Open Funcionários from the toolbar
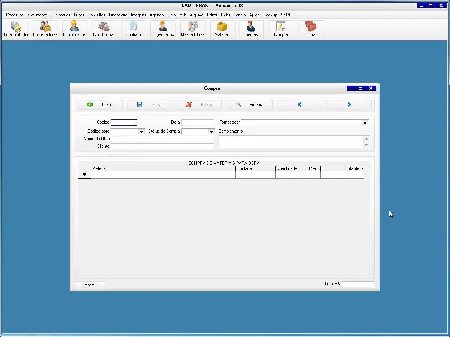This screenshot has width=450, height=337. [x=74, y=29]
